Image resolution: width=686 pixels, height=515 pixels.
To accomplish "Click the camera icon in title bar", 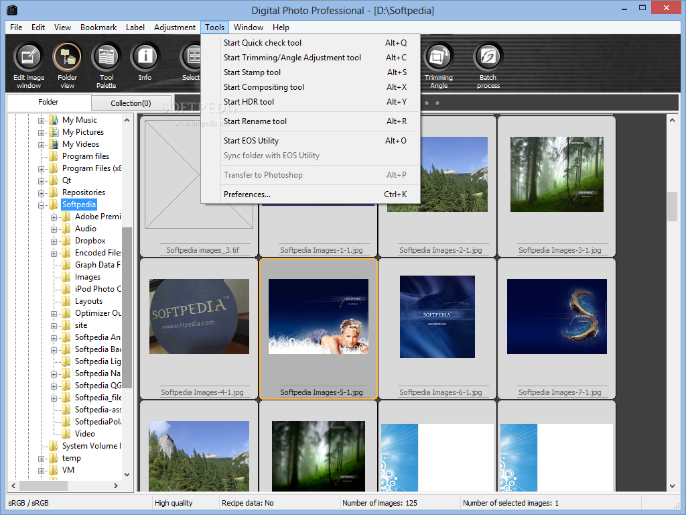I will (11, 9).
